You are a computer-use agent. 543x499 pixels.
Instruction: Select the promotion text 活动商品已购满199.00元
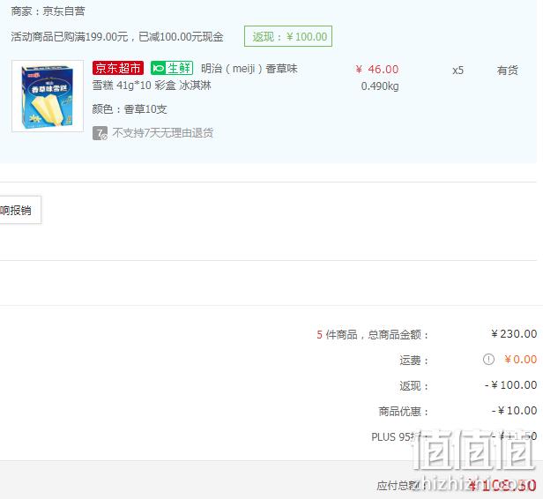(70, 37)
